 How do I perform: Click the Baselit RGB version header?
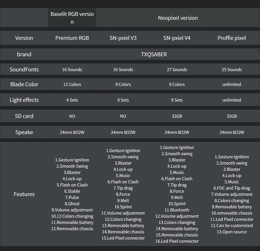72,18
